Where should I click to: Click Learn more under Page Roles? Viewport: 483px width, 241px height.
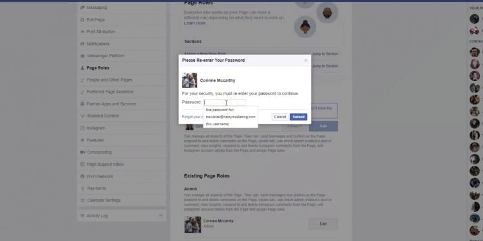tap(194, 23)
